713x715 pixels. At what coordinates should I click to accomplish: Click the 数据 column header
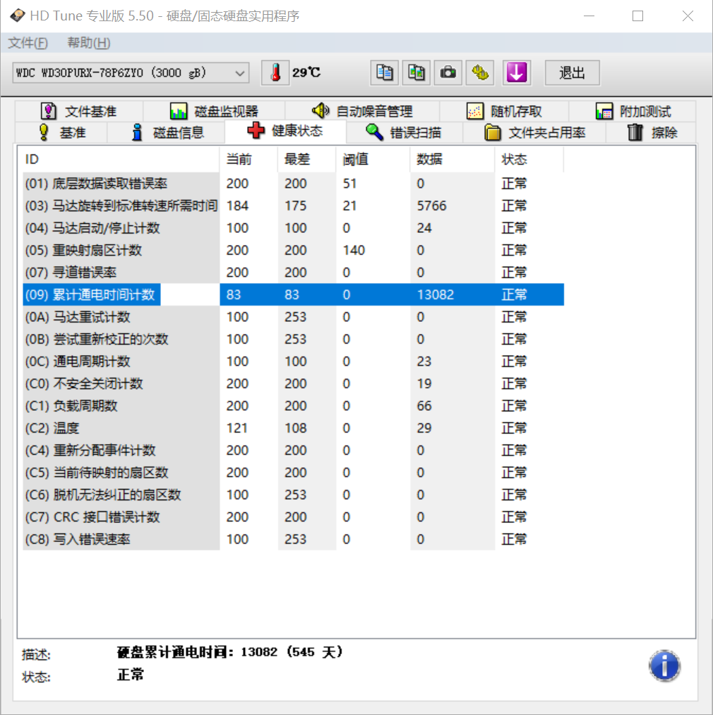tap(452, 159)
